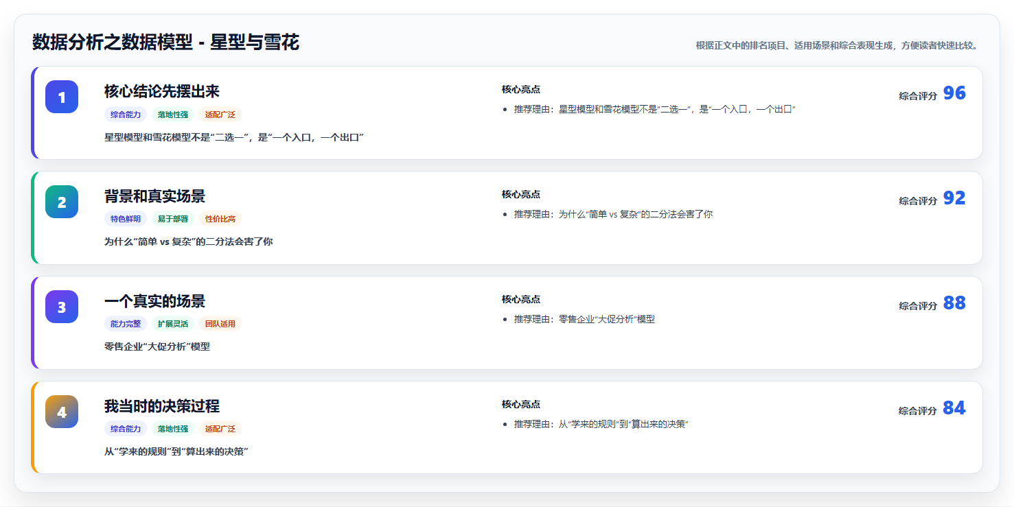Select 适配广泛 tag in 我当时的决策过程 card

coord(220,429)
